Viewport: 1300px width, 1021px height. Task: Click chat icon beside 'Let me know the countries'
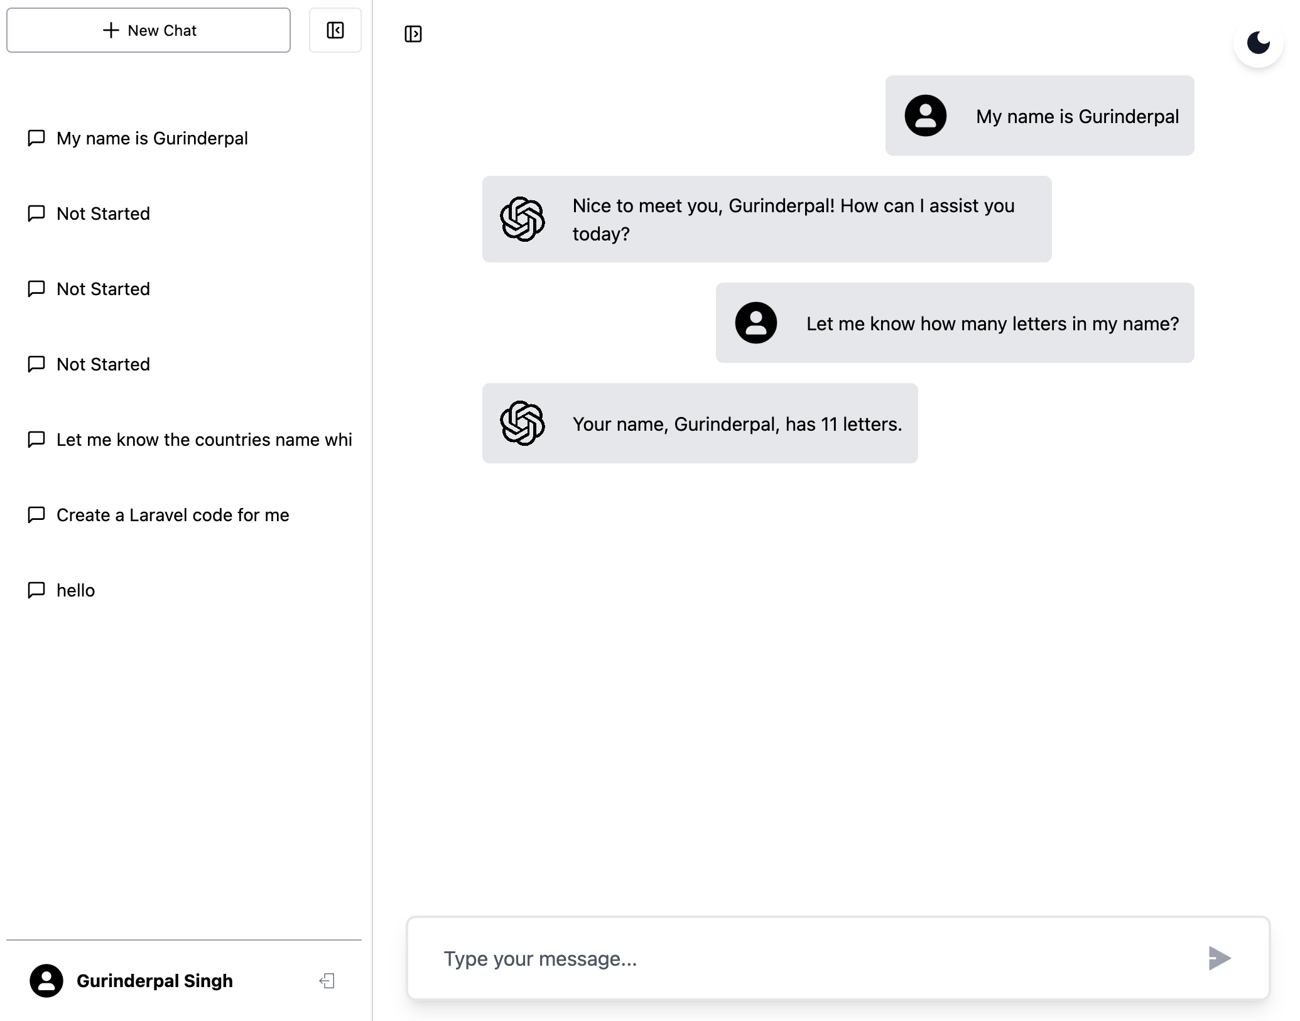coord(36,439)
